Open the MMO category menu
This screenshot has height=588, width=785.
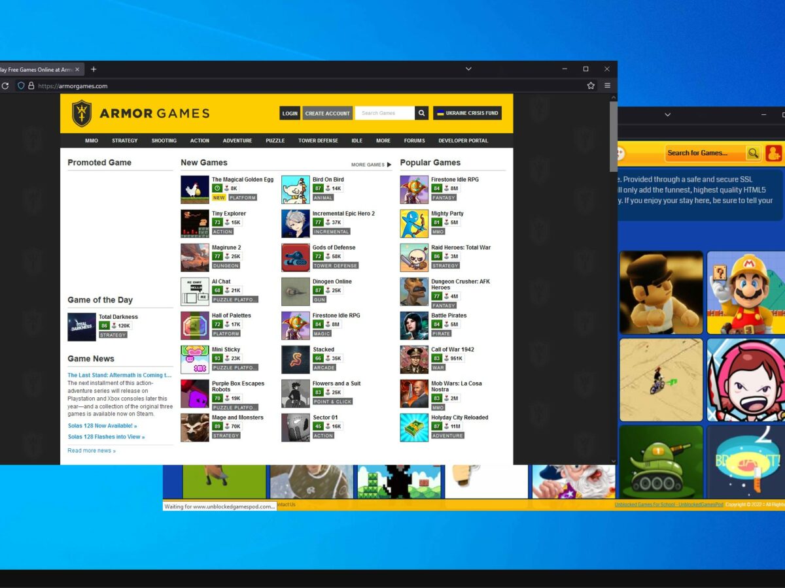[92, 140]
